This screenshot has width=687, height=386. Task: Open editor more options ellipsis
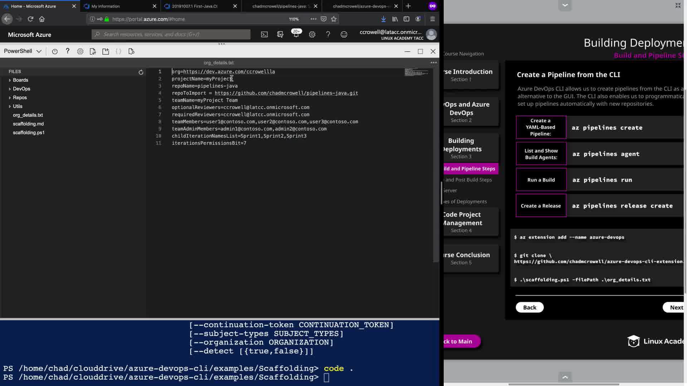point(434,63)
